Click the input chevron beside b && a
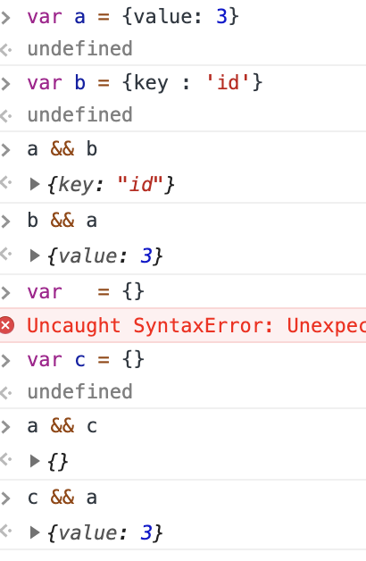 pos(5,222)
